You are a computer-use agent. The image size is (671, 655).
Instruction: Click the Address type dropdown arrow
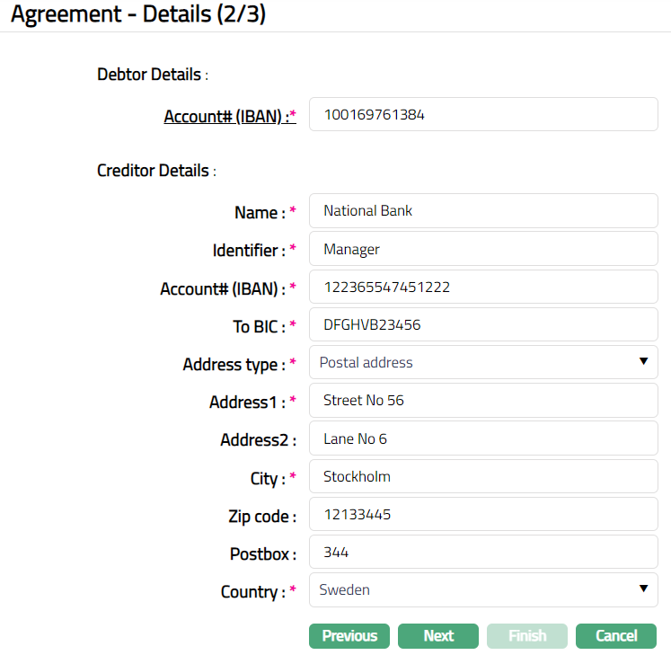[x=643, y=362]
